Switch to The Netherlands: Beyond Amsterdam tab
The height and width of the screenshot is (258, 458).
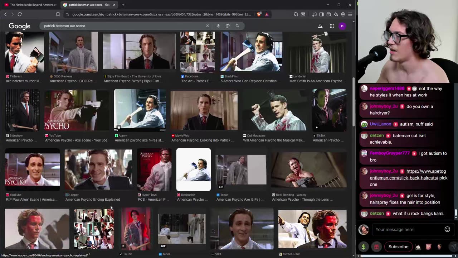coord(30,5)
